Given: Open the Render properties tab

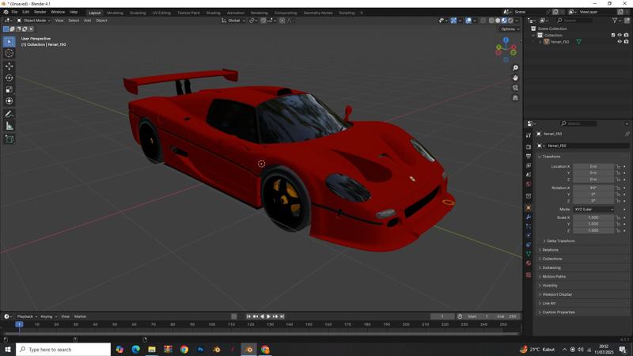Looking at the screenshot, I should coord(529,147).
